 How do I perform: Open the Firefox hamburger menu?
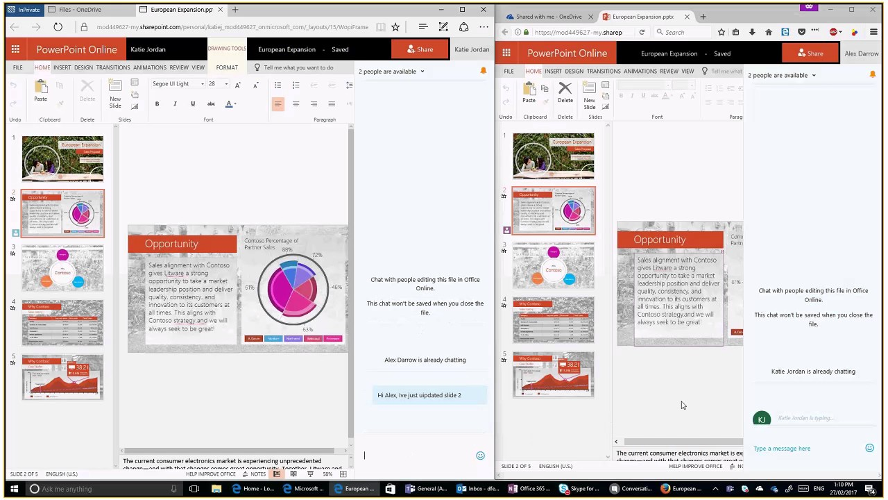pyautogui.click(x=873, y=32)
